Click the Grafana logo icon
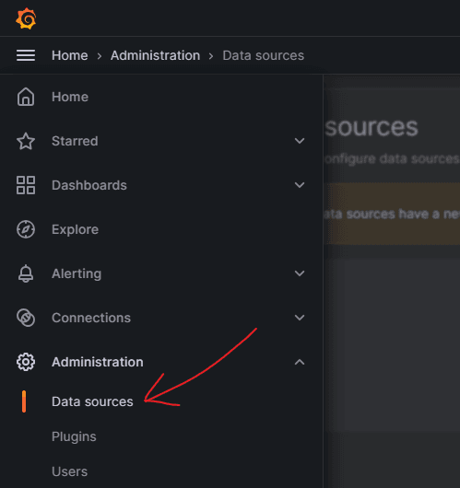Screen dimensions: 460x488 click(26, 18)
